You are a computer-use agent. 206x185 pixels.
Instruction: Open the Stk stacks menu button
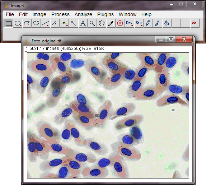(139, 23)
